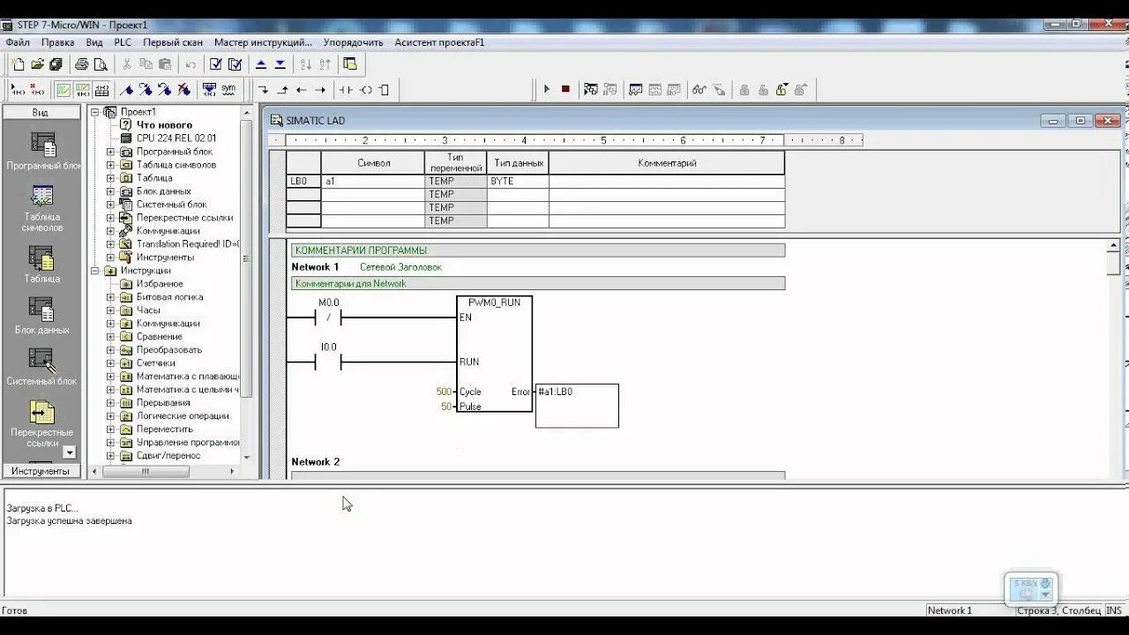This screenshot has width=1129, height=635.
Task: Collapse the Инструкции tree node
Action: point(95,271)
